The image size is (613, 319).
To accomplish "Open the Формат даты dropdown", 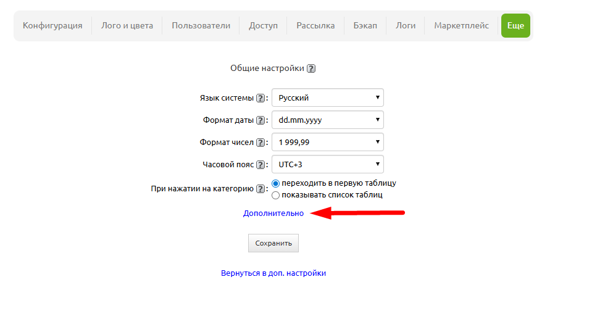I will [327, 120].
